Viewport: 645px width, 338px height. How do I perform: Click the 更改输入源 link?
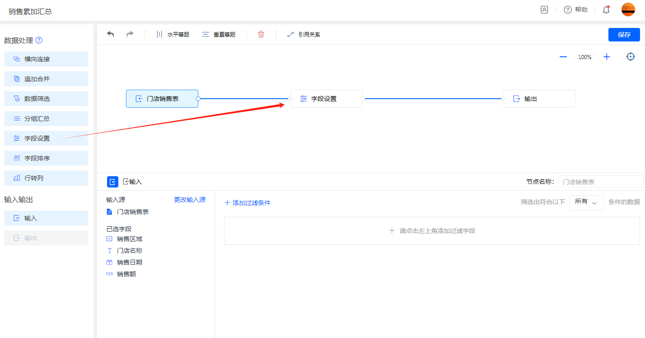point(190,200)
